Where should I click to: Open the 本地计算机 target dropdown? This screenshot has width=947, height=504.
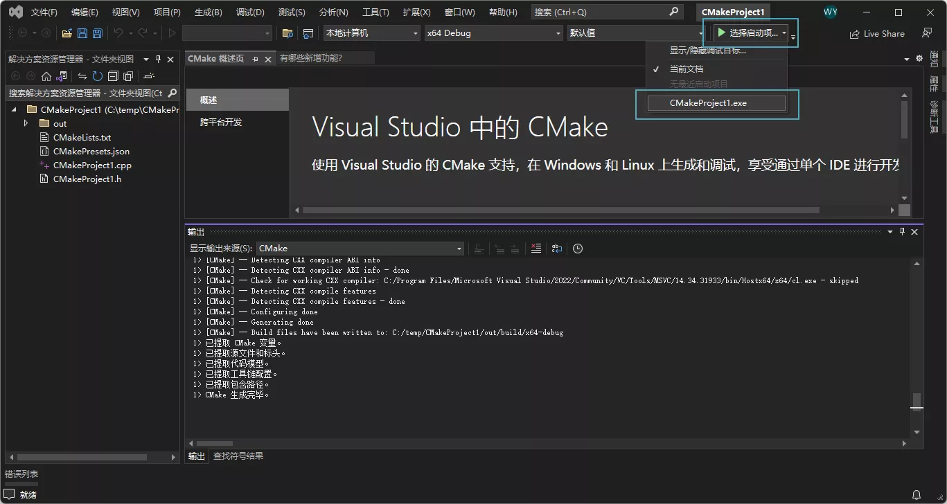(371, 33)
